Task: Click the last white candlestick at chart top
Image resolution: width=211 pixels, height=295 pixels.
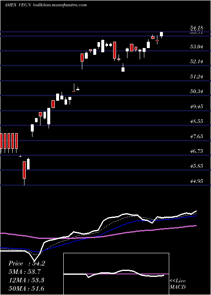Action: pyautogui.click(x=162, y=35)
